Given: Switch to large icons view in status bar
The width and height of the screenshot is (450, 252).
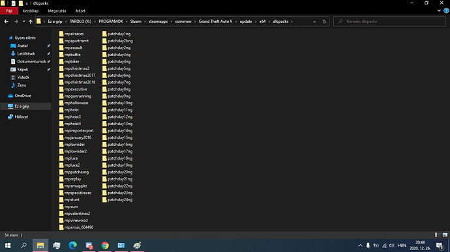Looking at the screenshot, I should tap(445, 235).
